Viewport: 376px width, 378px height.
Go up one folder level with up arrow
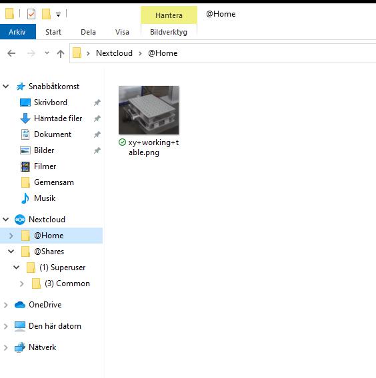point(61,53)
